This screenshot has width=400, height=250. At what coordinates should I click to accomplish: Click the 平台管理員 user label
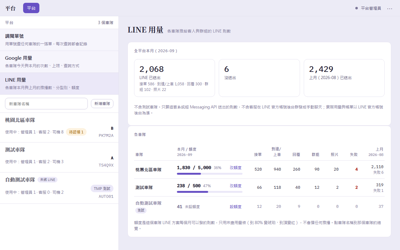(371, 8)
